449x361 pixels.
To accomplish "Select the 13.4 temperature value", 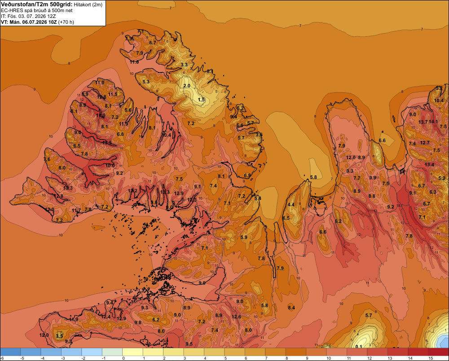I will 429,165.
